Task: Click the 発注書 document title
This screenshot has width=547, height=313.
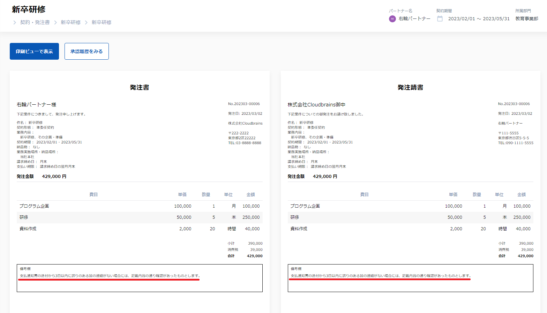Action: coord(140,88)
